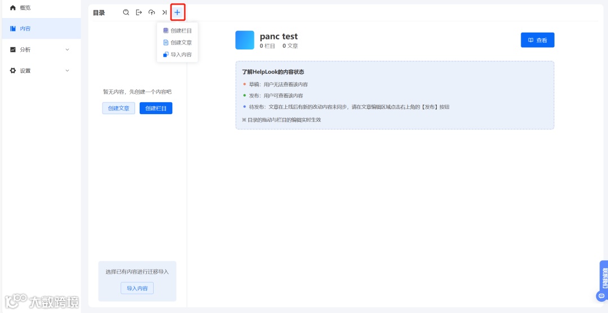This screenshot has width=608, height=313.
Task: Click the export arrow icon in 目录 toolbar
Action: (x=139, y=12)
